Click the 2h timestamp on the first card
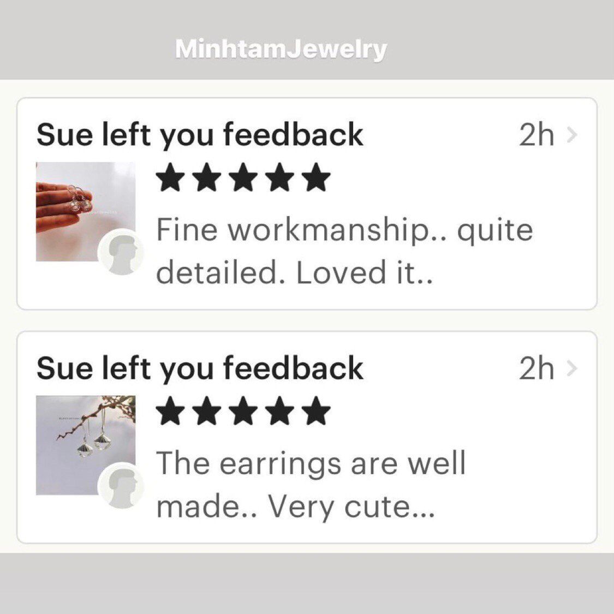Image resolution: width=614 pixels, height=614 pixels. coord(536,135)
